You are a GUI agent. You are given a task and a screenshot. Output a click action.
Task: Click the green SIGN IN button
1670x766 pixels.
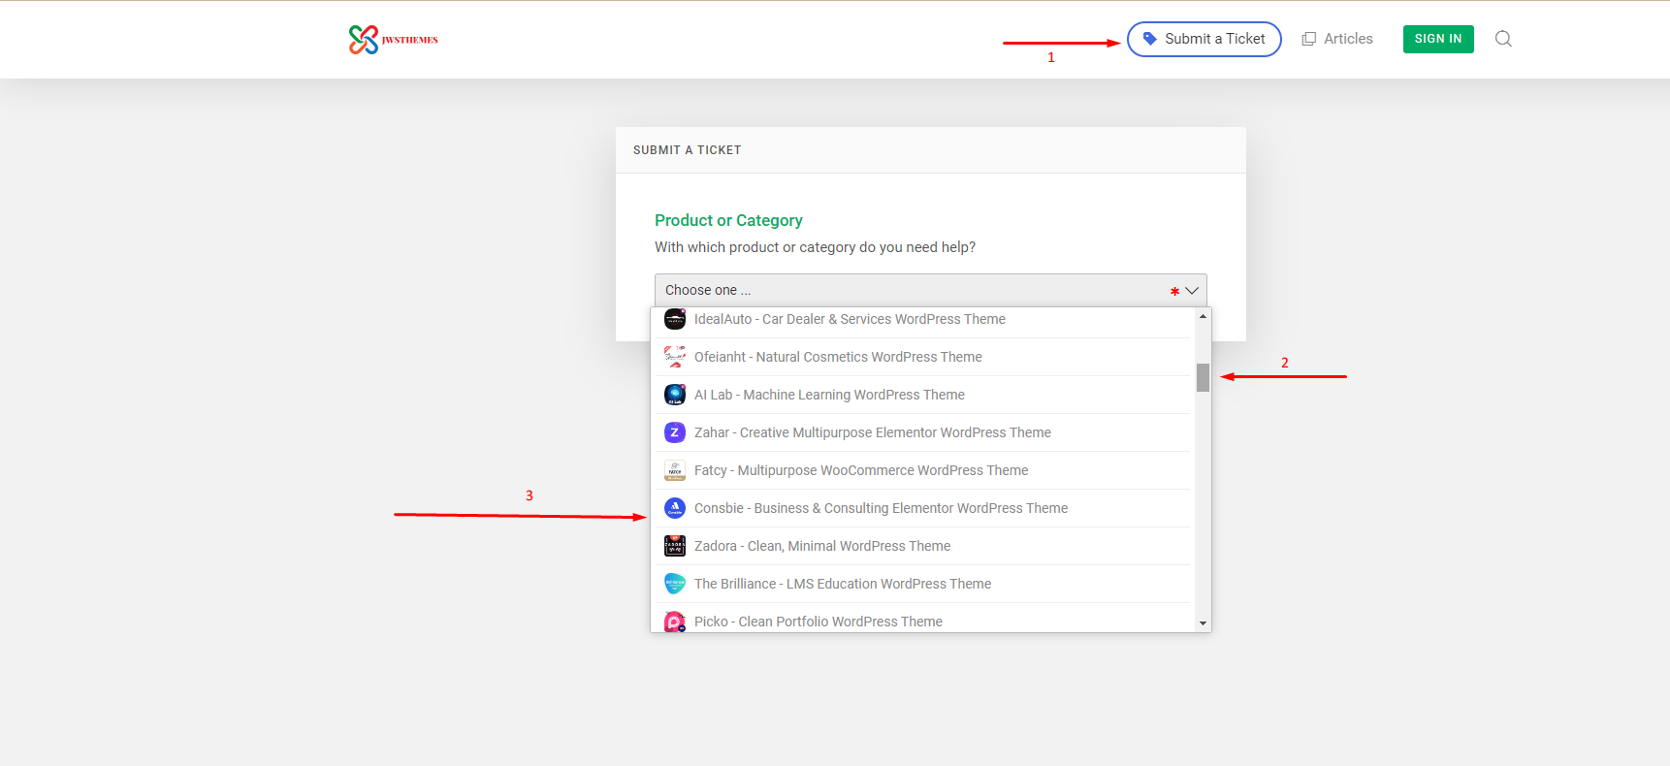[x=1438, y=39]
